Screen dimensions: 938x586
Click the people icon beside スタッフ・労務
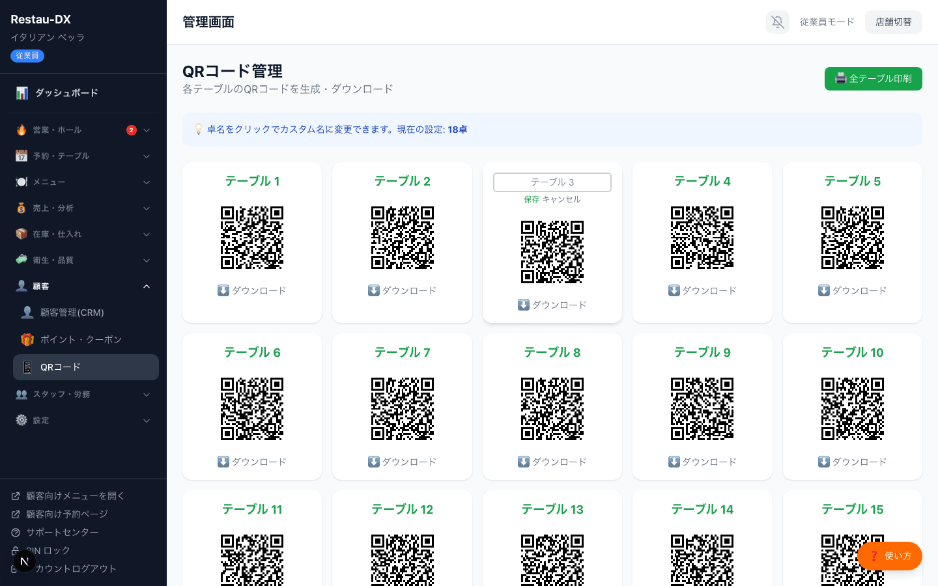point(21,395)
